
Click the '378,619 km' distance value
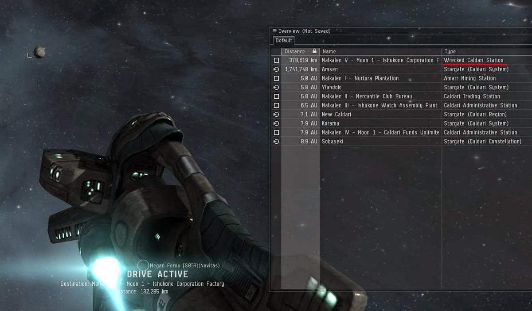[x=303, y=60]
